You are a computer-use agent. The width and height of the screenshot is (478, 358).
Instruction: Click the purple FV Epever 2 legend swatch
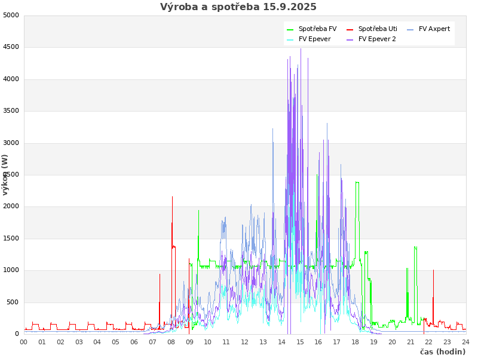(350, 39)
